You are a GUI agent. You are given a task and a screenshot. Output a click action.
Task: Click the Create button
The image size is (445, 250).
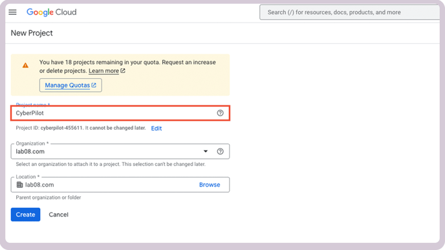(x=25, y=214)
